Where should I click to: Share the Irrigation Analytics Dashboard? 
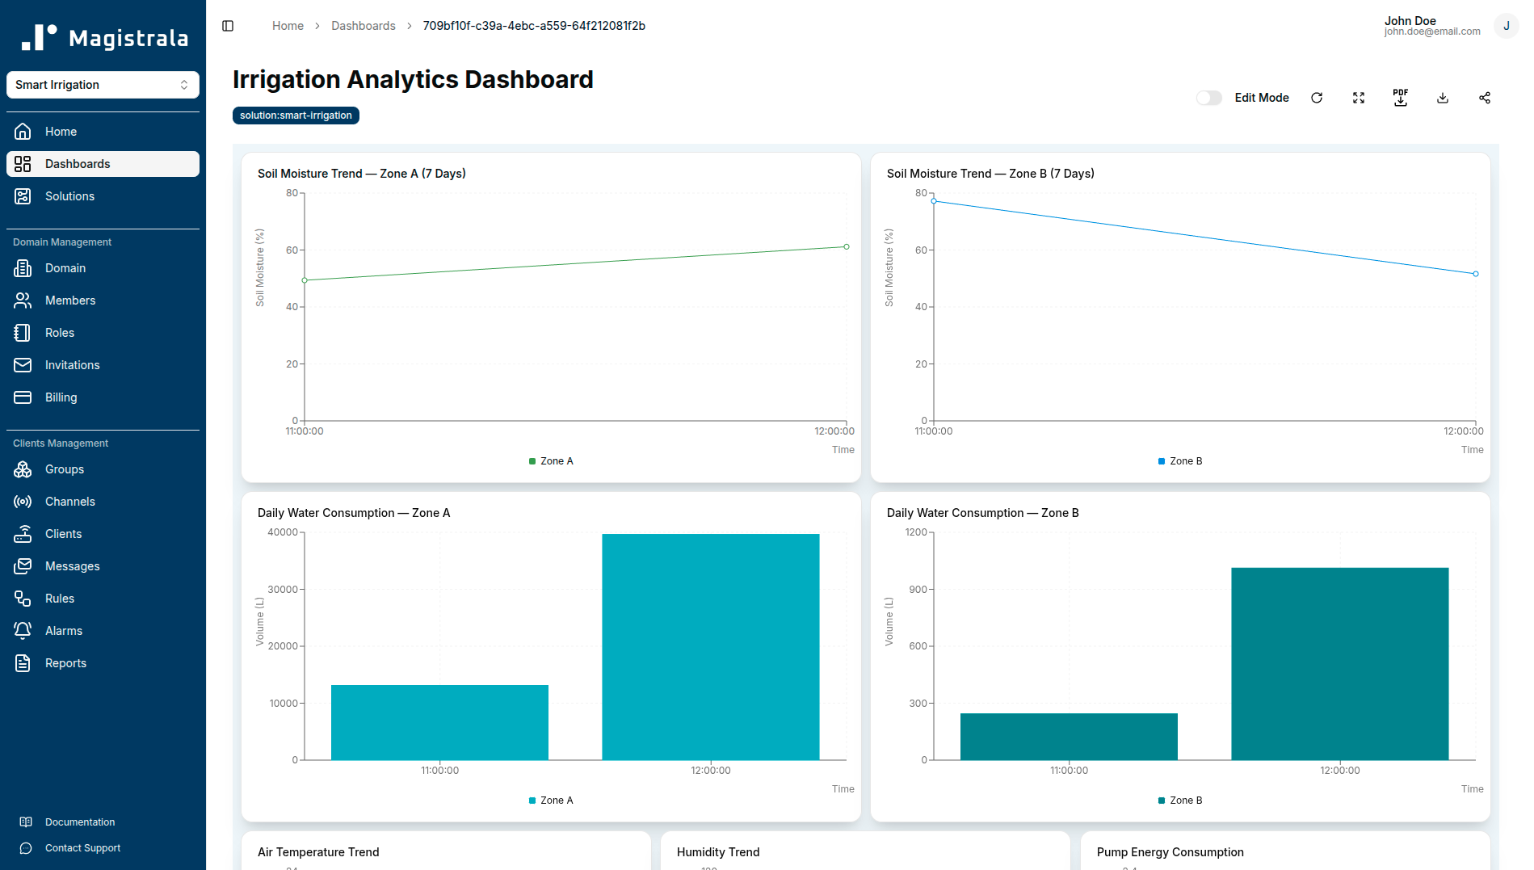(x=1485, y=98)
